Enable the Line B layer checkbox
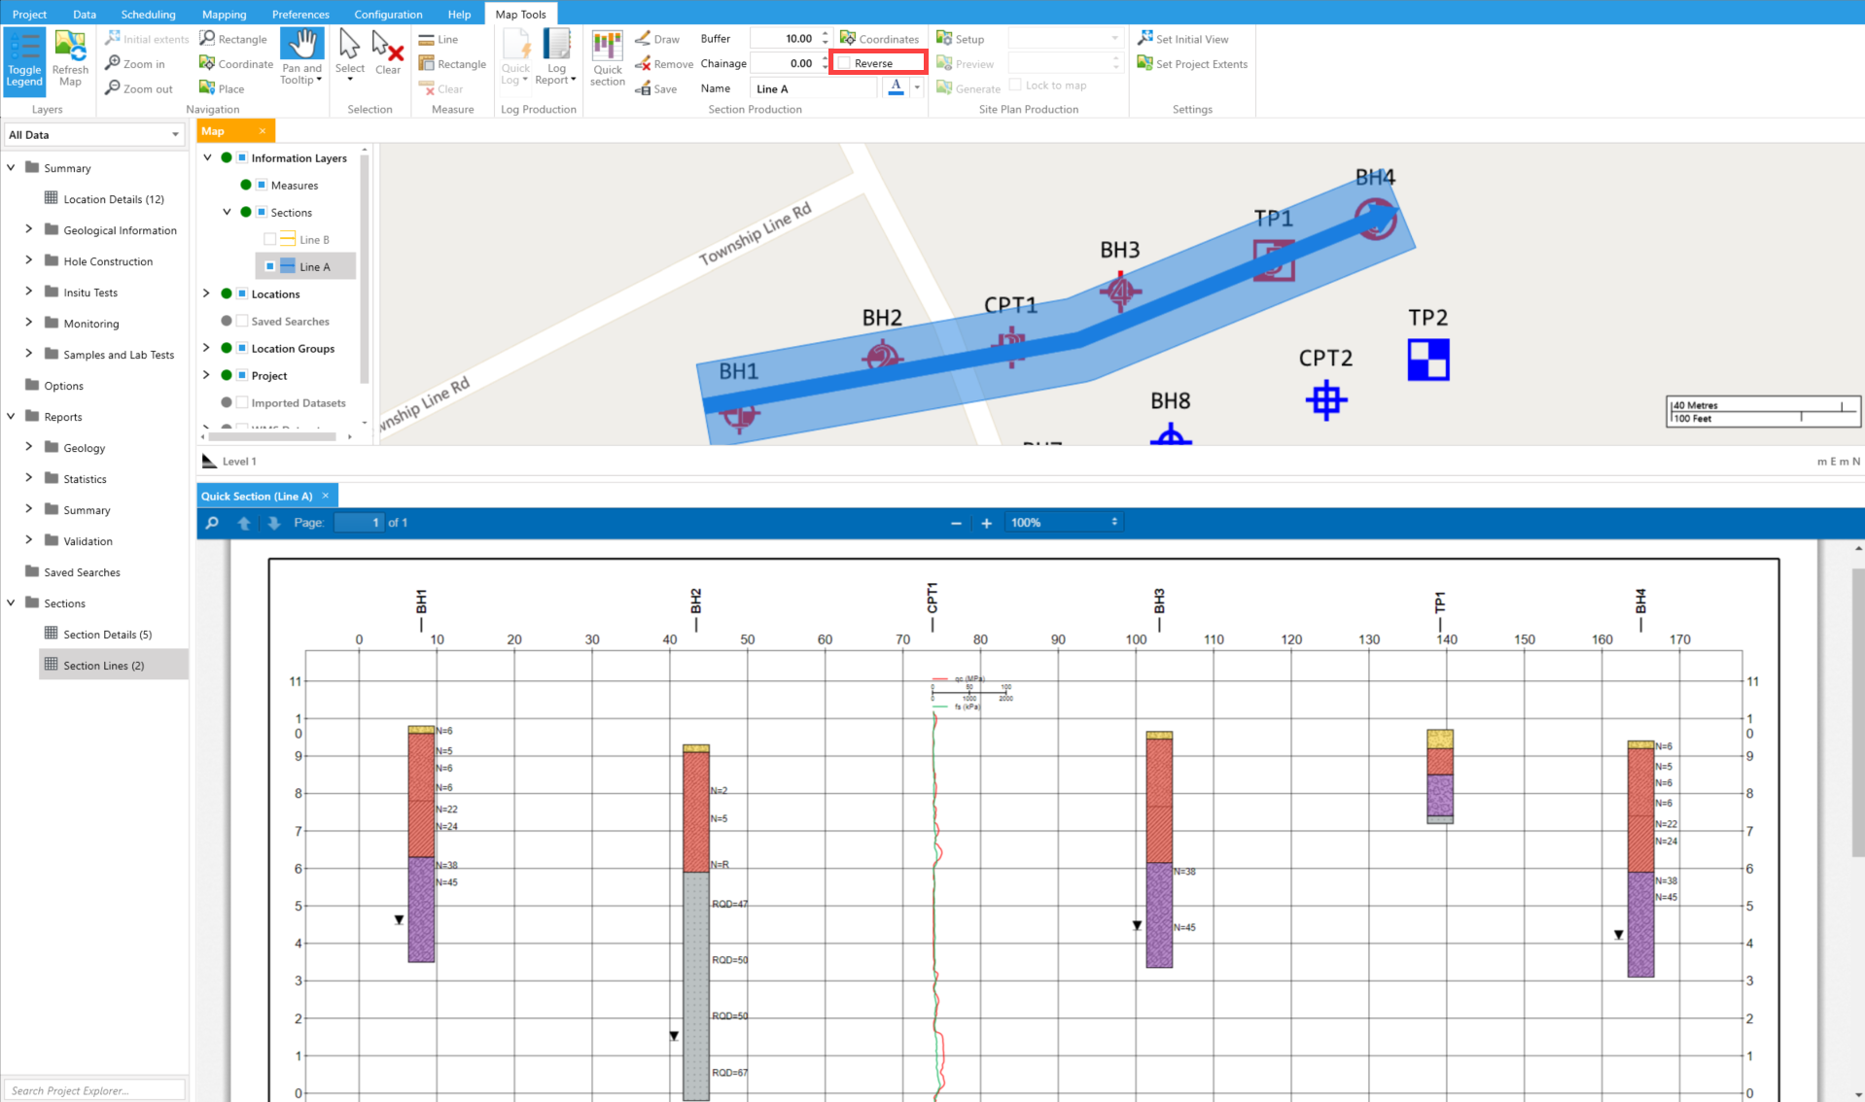Screen dimensions: 1865x1102 270,239
